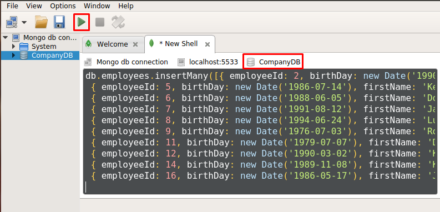
Task: Click the database icon next to CompanyDB in tree
Action: 24,55
